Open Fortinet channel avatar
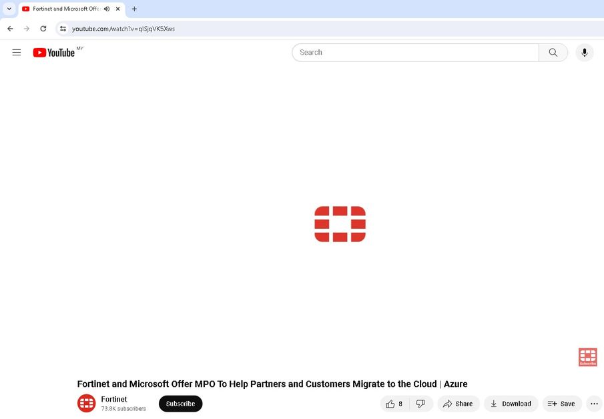 86,403
